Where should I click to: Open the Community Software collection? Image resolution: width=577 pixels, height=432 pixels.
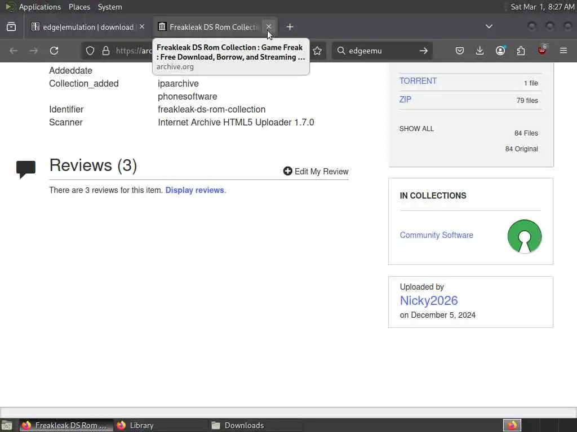coord(437,235)
